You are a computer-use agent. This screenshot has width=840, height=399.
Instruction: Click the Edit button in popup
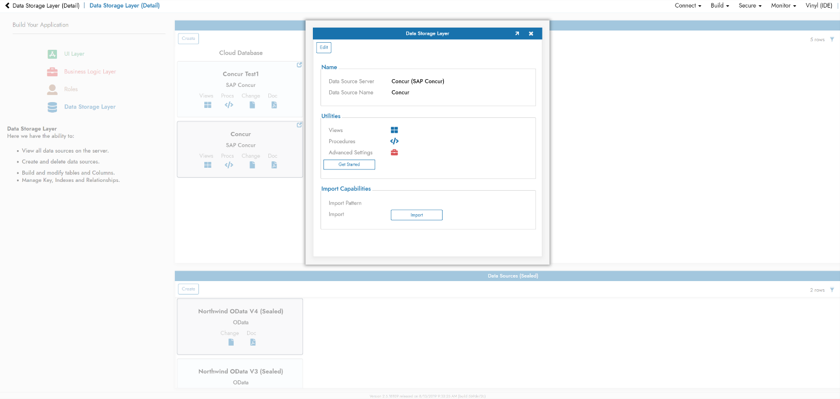324,48
